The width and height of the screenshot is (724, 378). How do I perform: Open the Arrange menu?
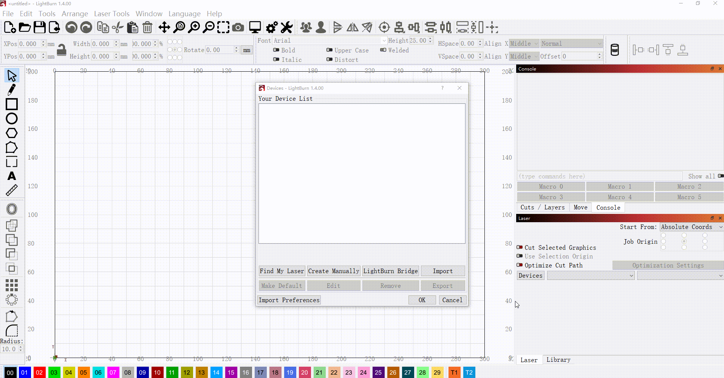click(75, 14)
